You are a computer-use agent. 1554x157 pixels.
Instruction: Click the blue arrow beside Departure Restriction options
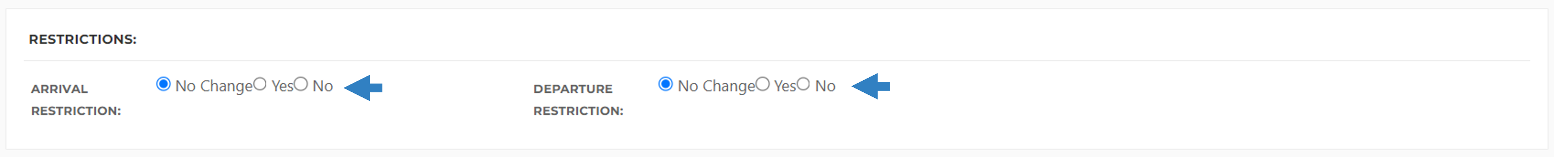(x=870, y=86)
